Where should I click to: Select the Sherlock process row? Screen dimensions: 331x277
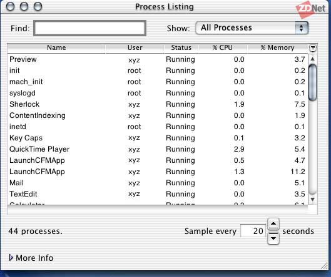(x=158, y=104)
